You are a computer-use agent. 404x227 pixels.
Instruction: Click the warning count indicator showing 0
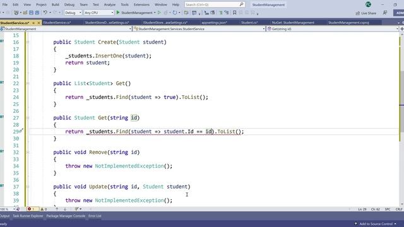click(x=44, y=209)
